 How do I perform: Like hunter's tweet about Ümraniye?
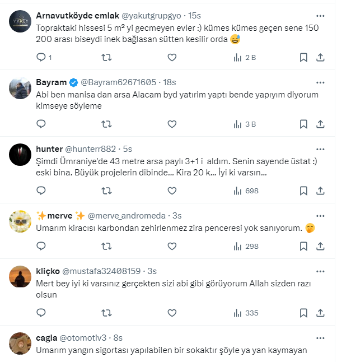point(172,191)
